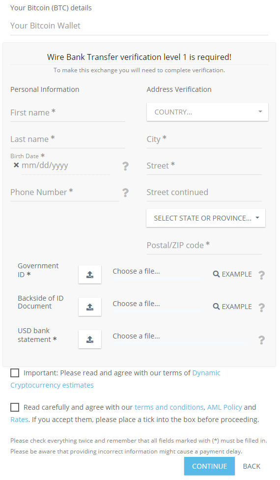Tick the terms and conditions agreement checkbox

coord(15,407)
